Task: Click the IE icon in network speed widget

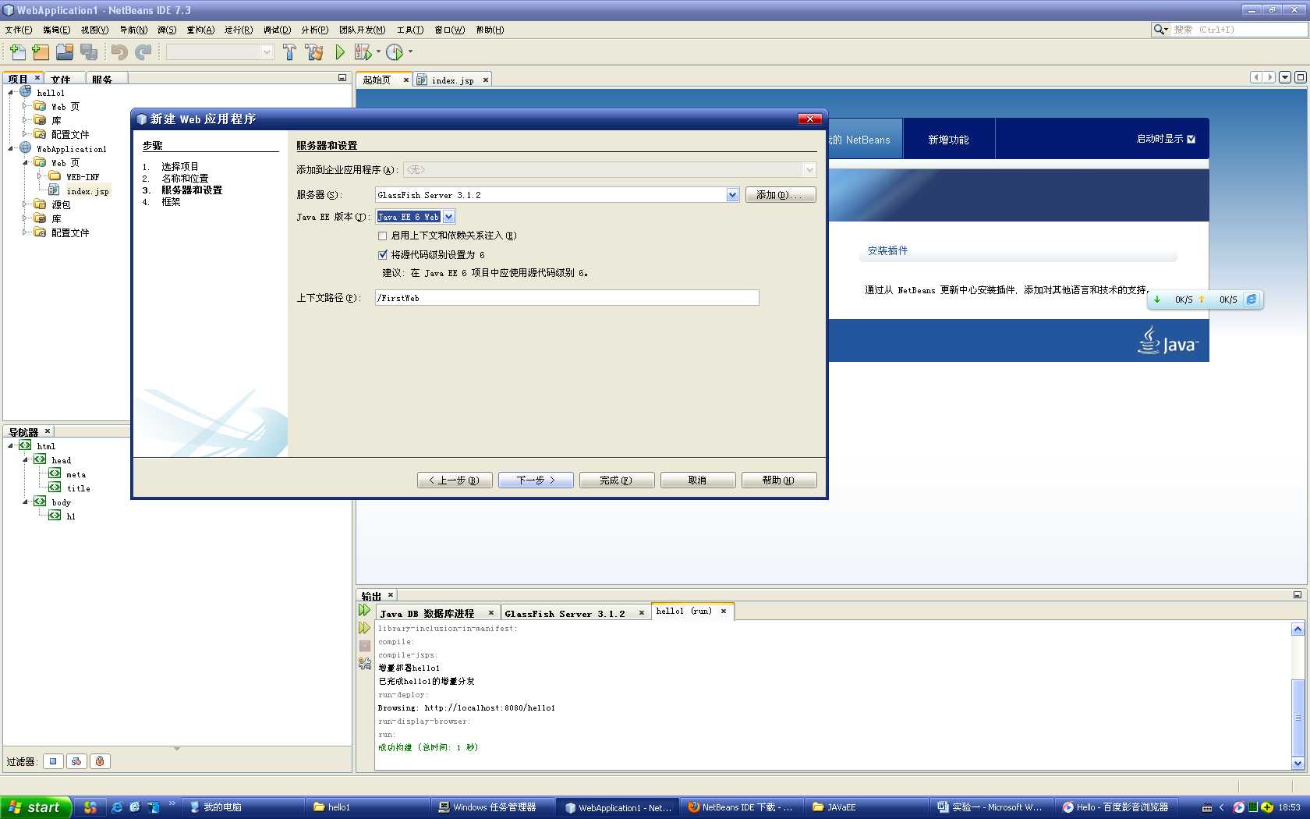Action: (x=1252, y=300)
